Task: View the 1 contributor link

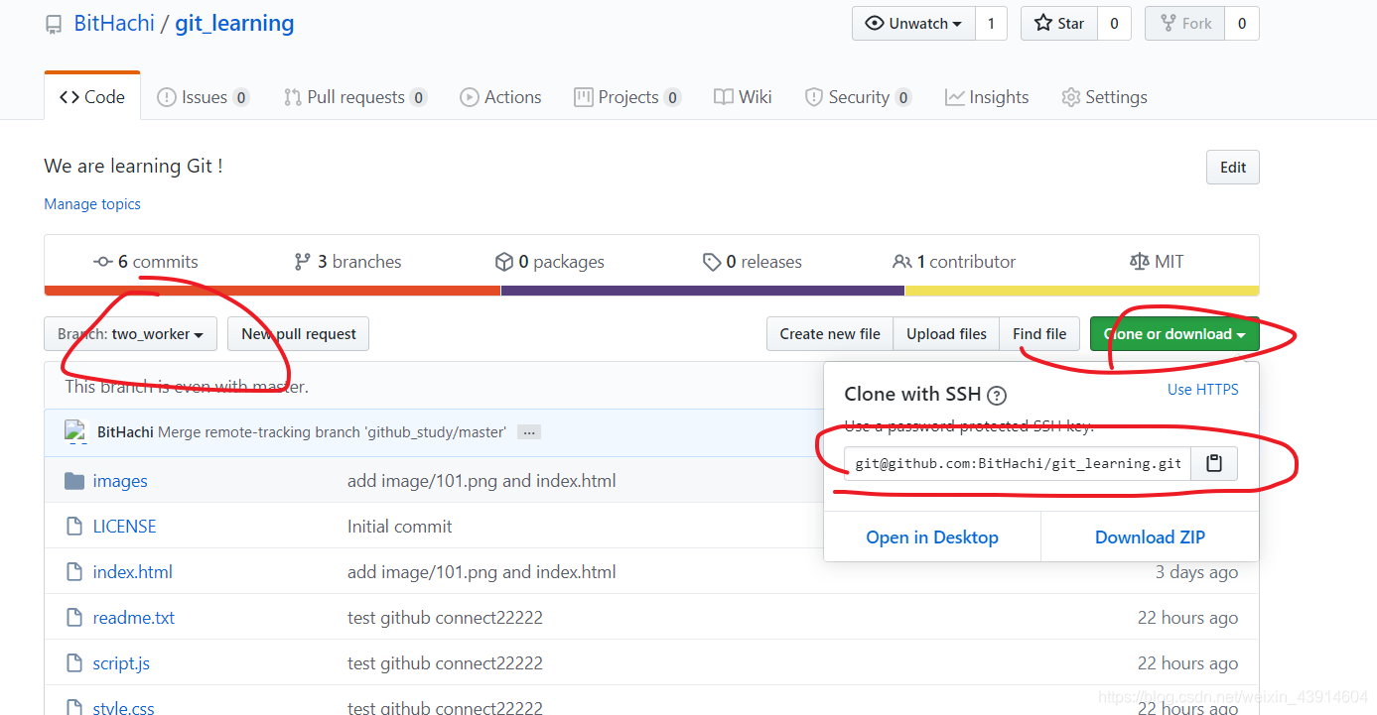Action: click(x=954, y=262)
